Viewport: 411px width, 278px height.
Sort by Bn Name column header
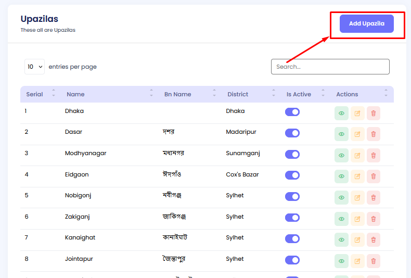(x=177, y=94)
